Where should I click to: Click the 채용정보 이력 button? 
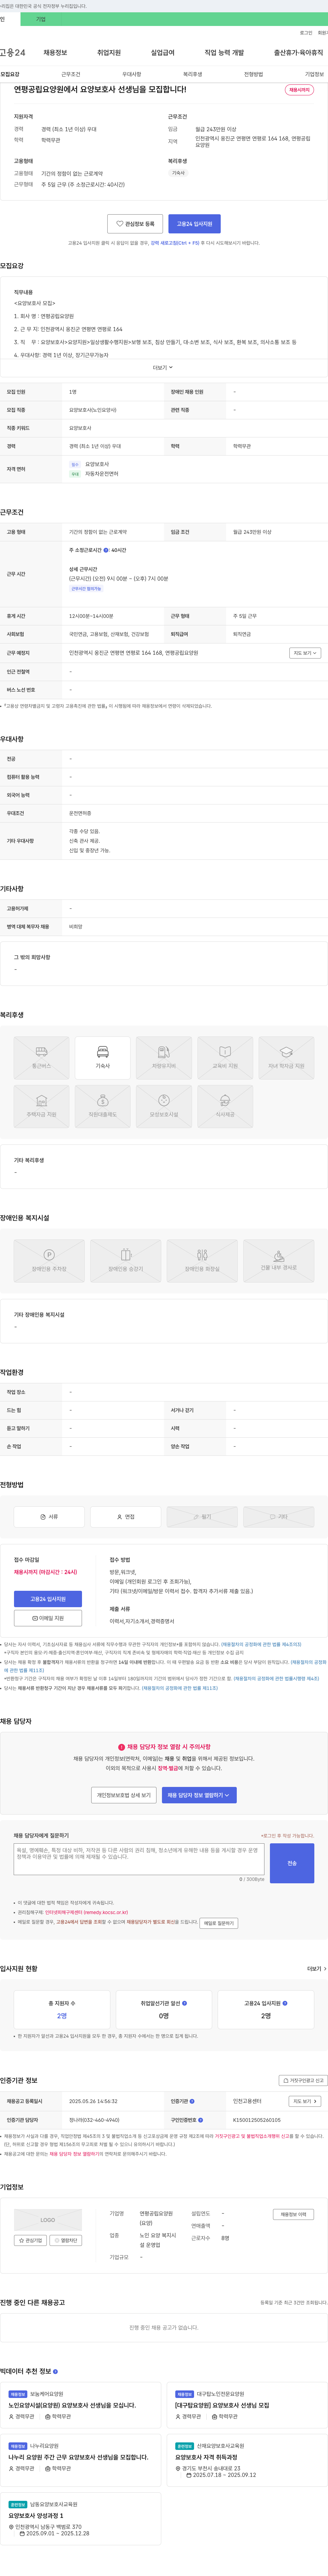pyautogui.click(x=294, y=2214)
